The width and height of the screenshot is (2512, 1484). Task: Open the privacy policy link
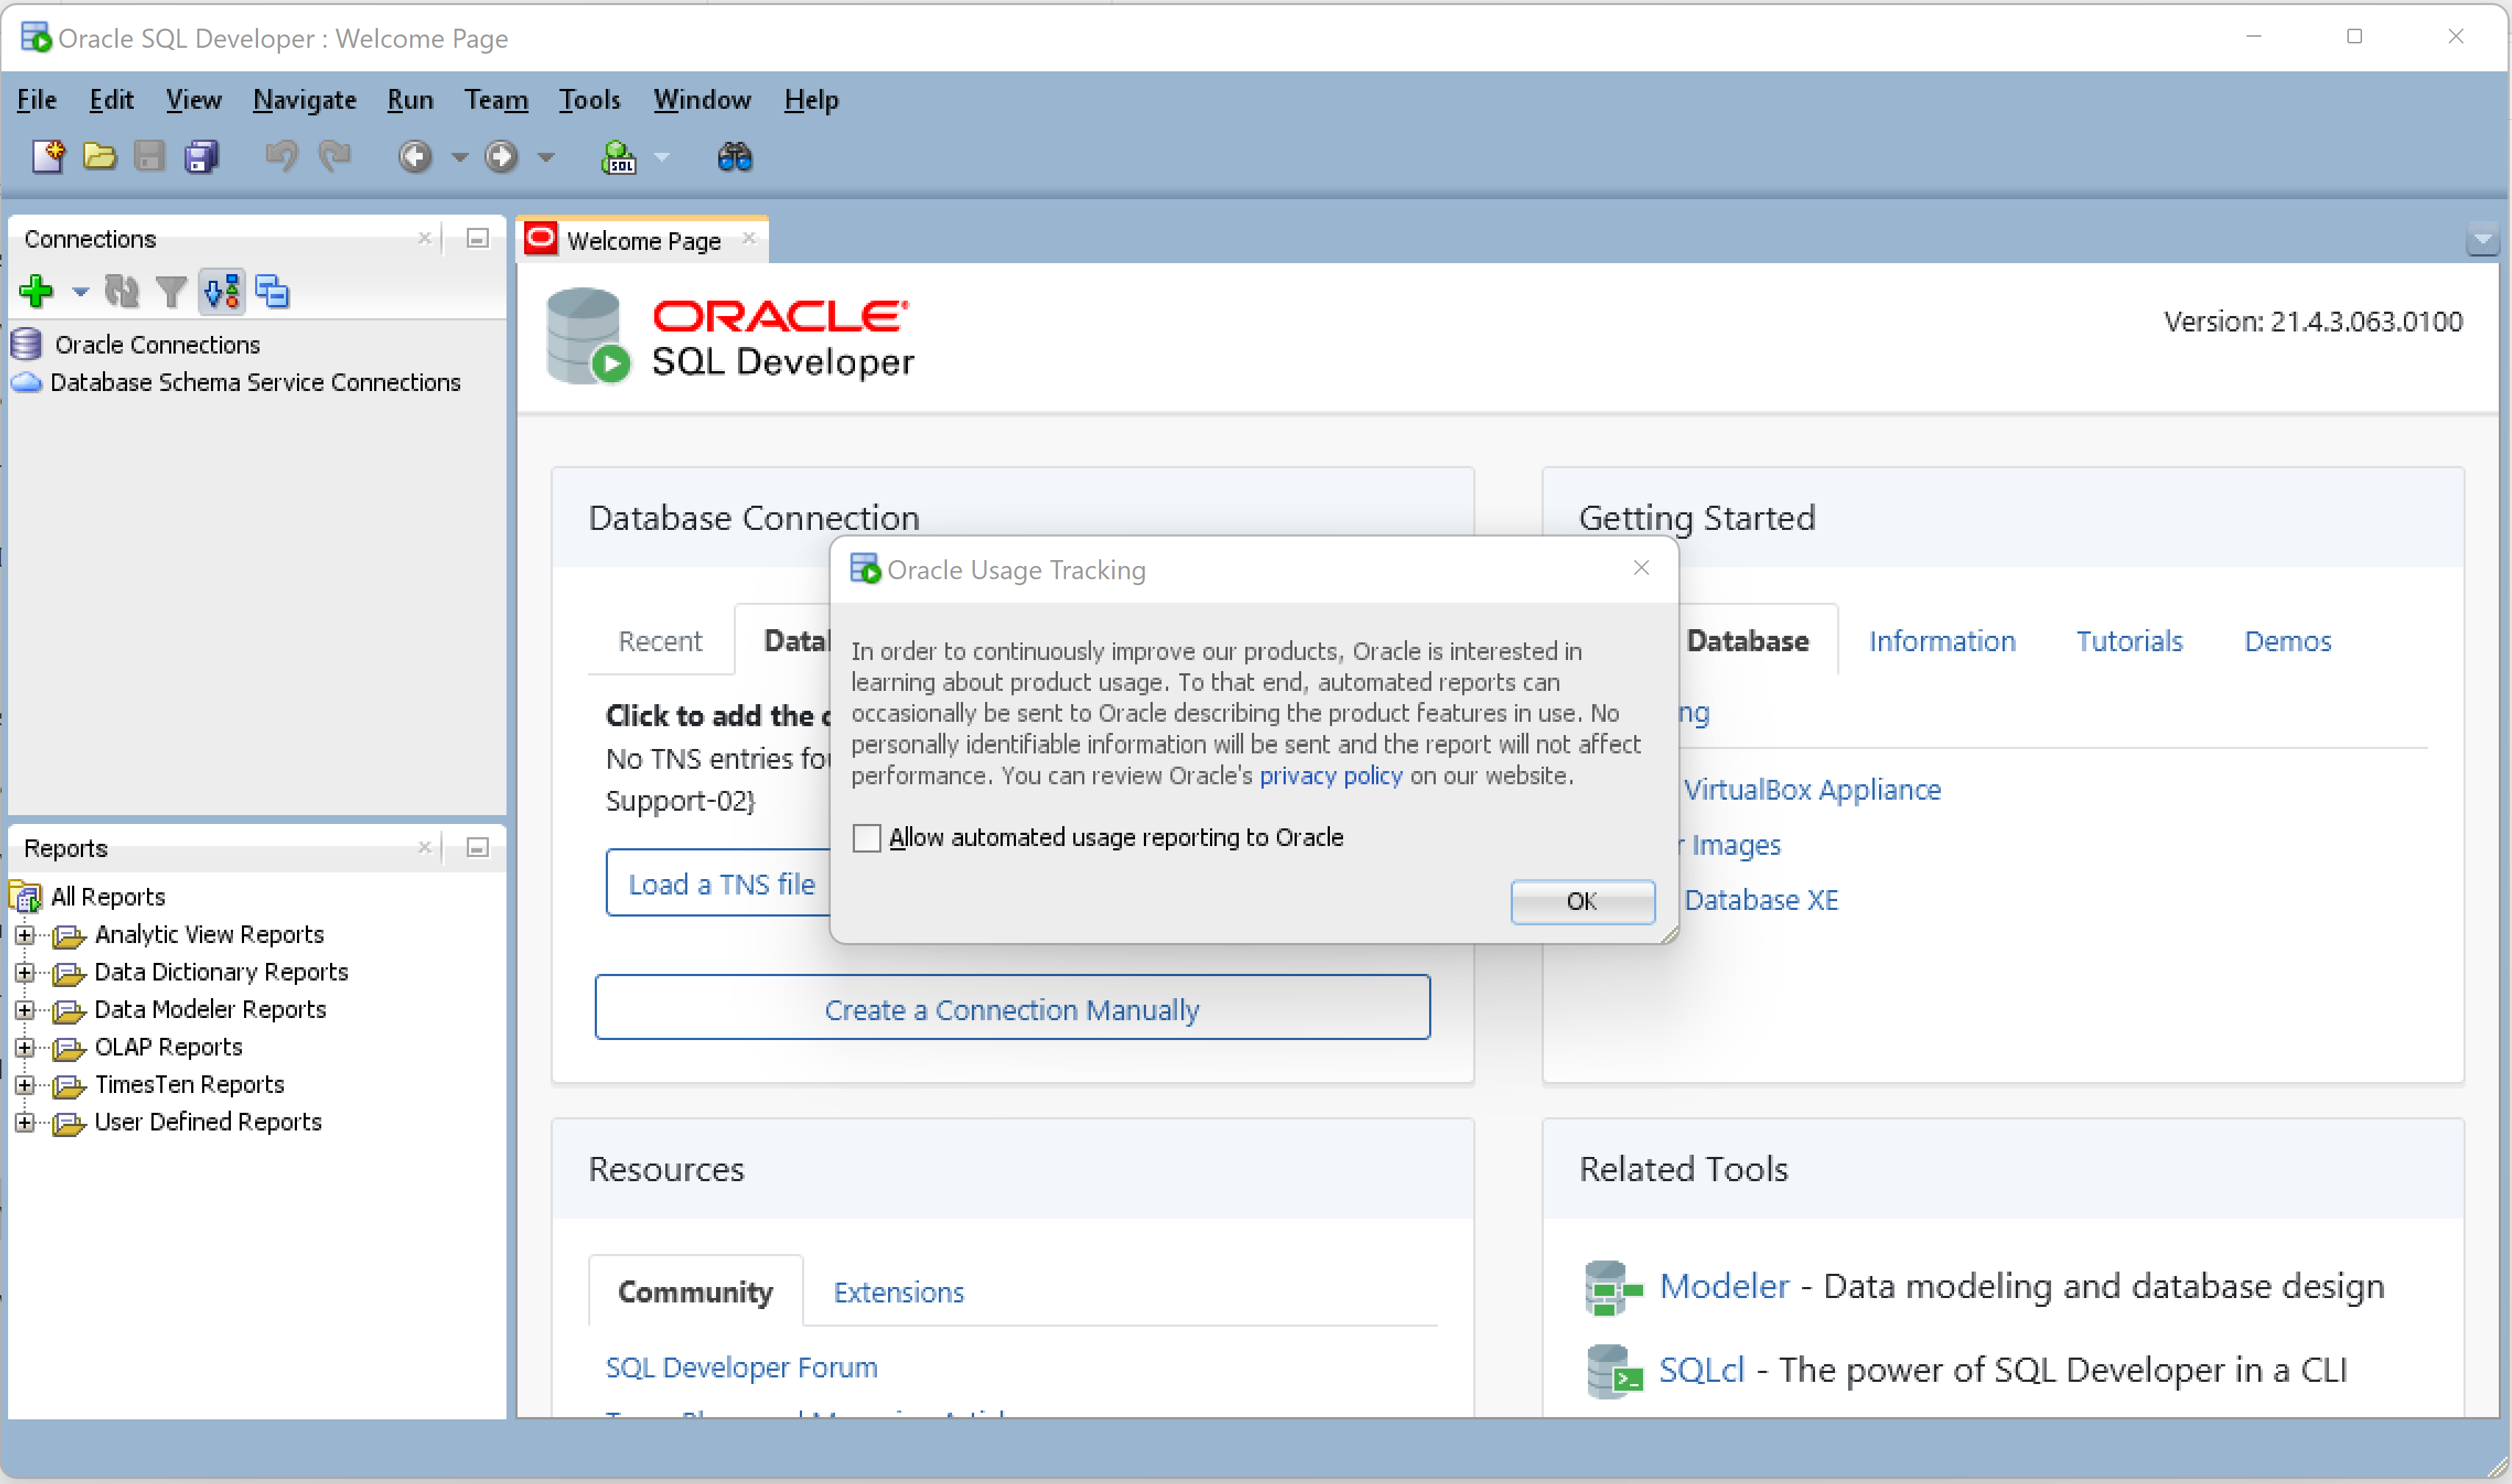(x=1331, y=776)
